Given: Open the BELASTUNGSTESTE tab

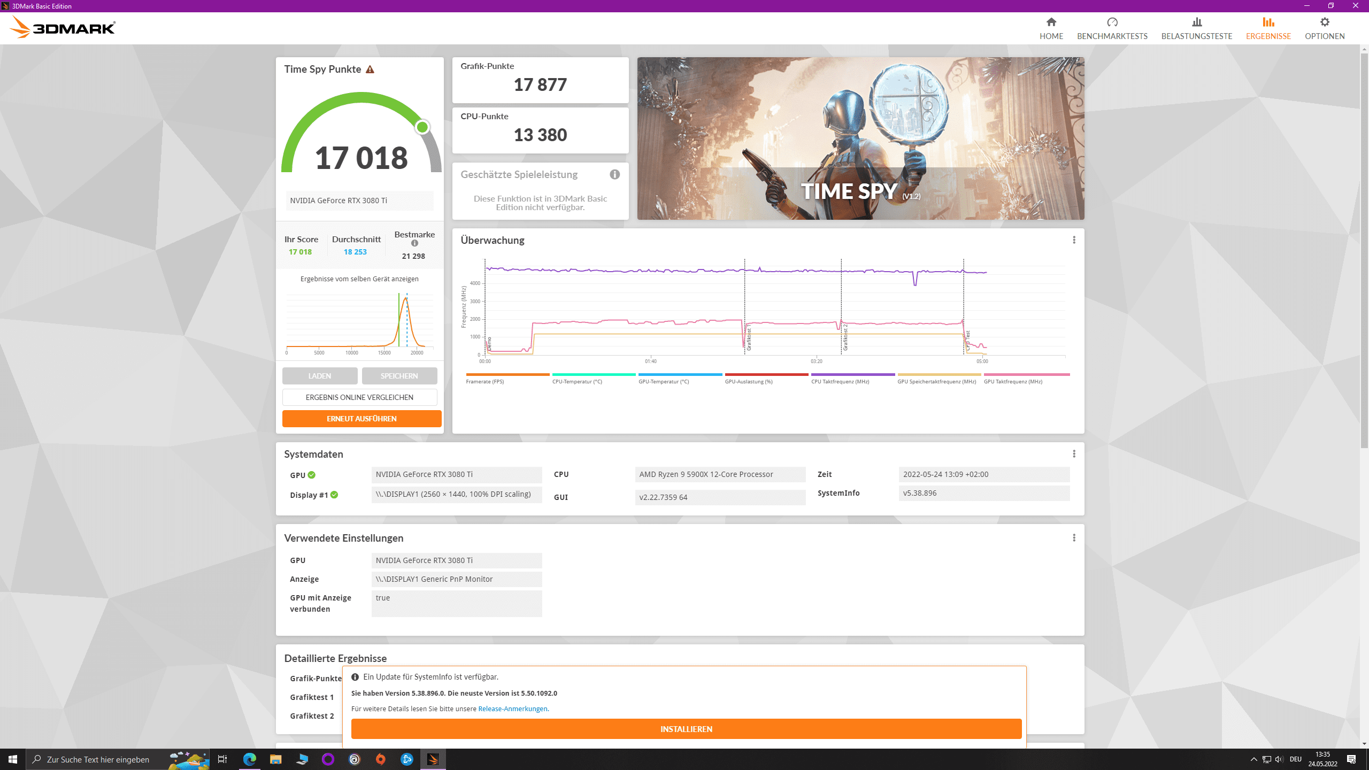Looking at the screenshot, I should point(1197,28).
